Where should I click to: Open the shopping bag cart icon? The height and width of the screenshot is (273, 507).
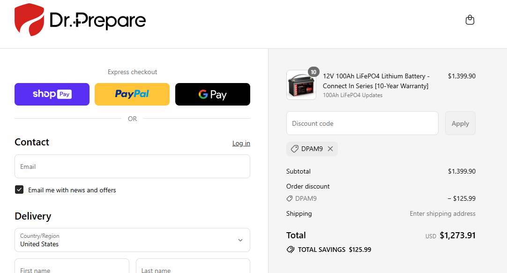[x=470, y=20]
